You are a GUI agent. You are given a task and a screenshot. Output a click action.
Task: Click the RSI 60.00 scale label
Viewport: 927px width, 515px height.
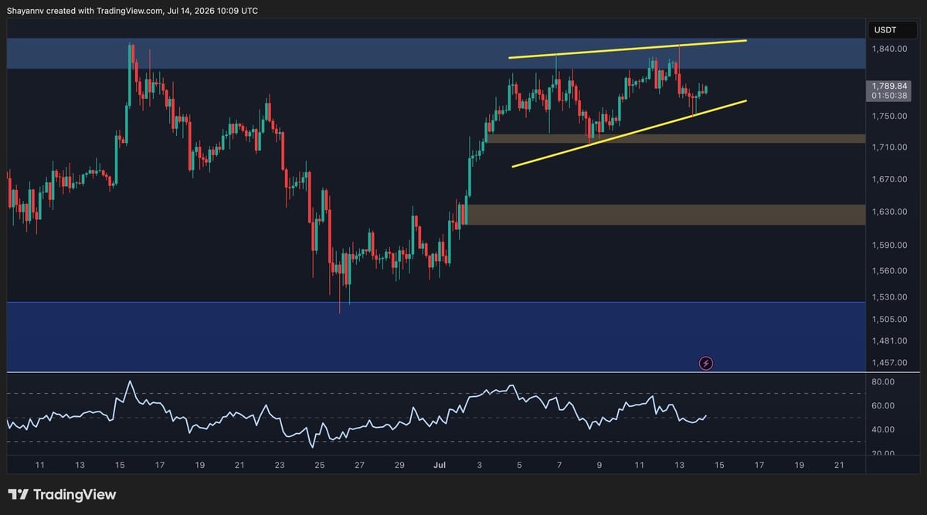point(884,405)
